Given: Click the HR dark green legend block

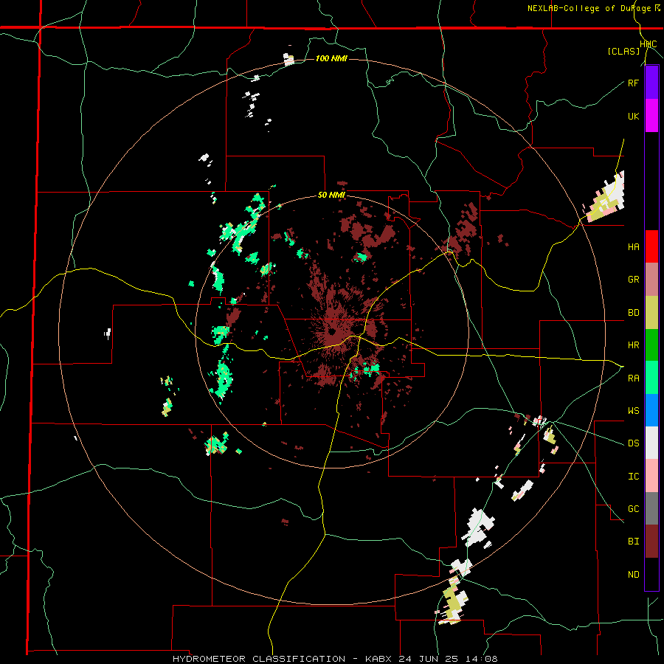Looking at the screenshot, I should [651, 345].
